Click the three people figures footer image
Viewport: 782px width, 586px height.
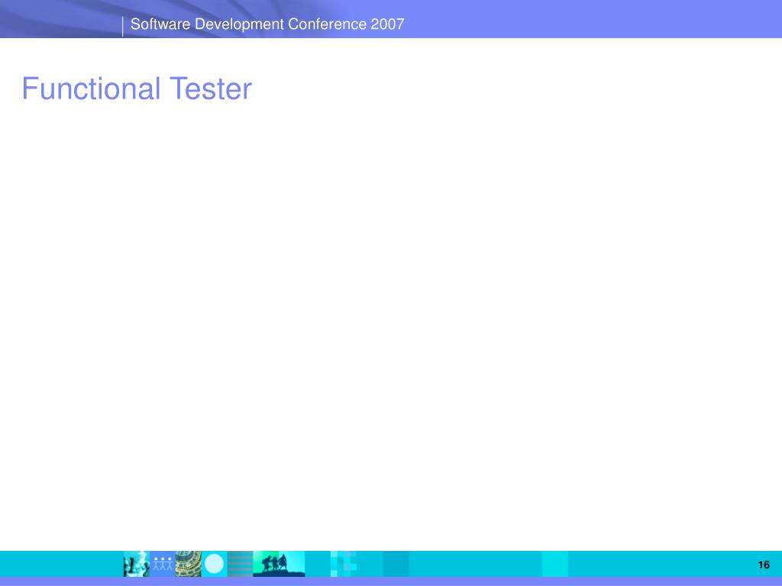pos(162,564)
